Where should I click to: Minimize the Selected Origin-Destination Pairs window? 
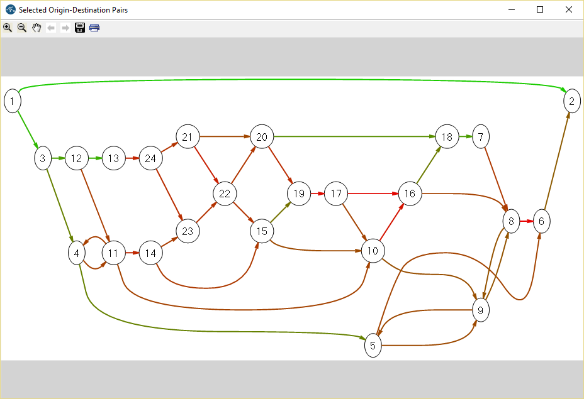(x=510, y=9)
